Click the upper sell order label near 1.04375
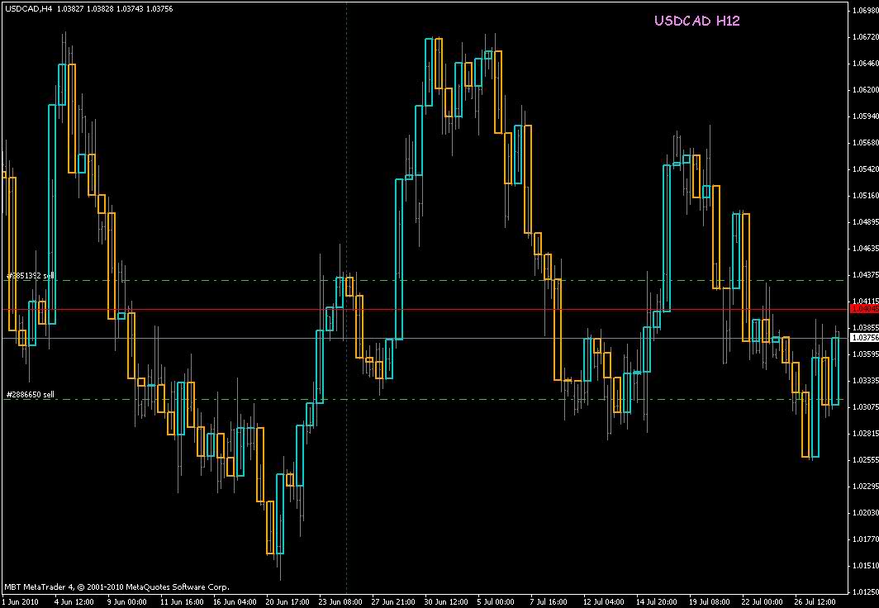 coord(31,276)
